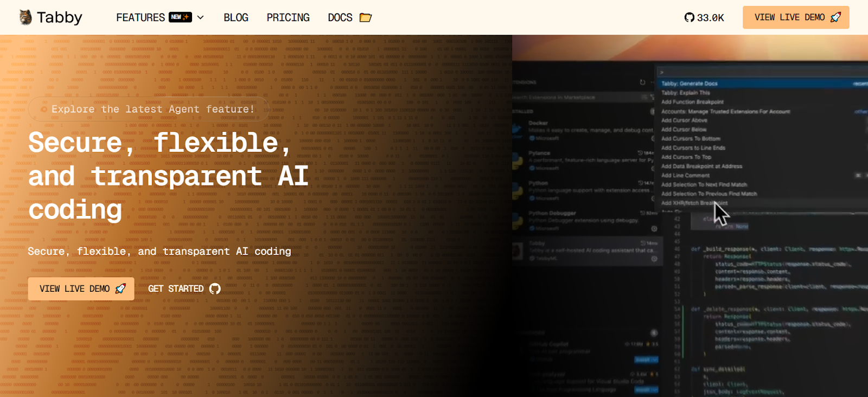The width and height of the screenshot is (868, 397).
Task: Open the PRICING page
Action: pos(288,17)
